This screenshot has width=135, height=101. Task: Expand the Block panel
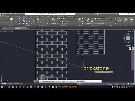pos(81,26)
